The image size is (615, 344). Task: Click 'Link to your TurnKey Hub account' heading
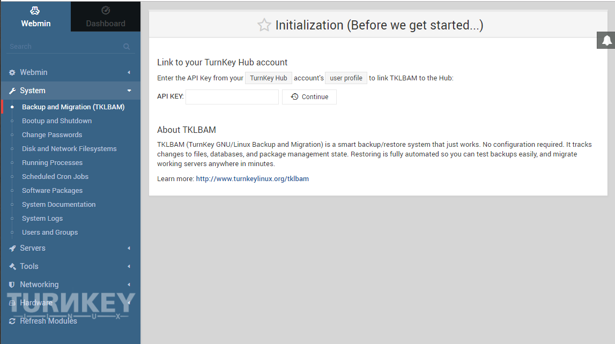tap(223, 62)
